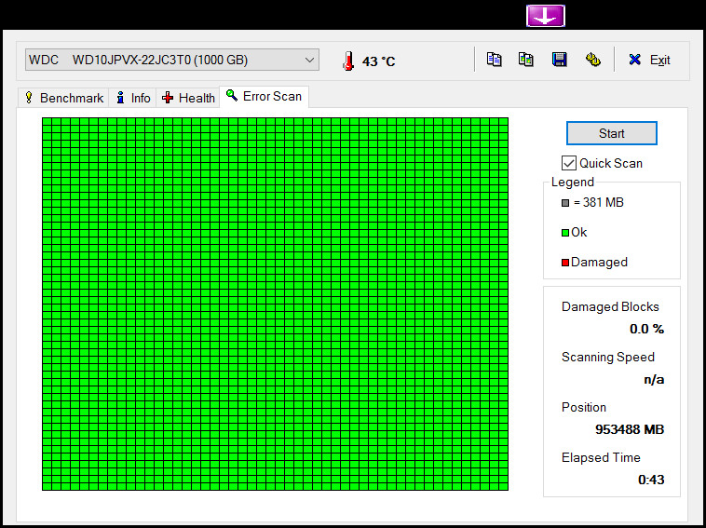Switch to the Benchmark tab
This screenshot has width=706, height=528.
point(63,98)
